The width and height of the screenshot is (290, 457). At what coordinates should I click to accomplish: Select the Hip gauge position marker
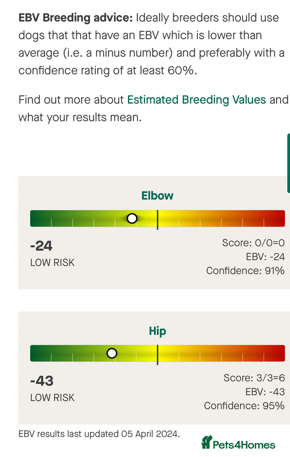click(x=112, y=354)
